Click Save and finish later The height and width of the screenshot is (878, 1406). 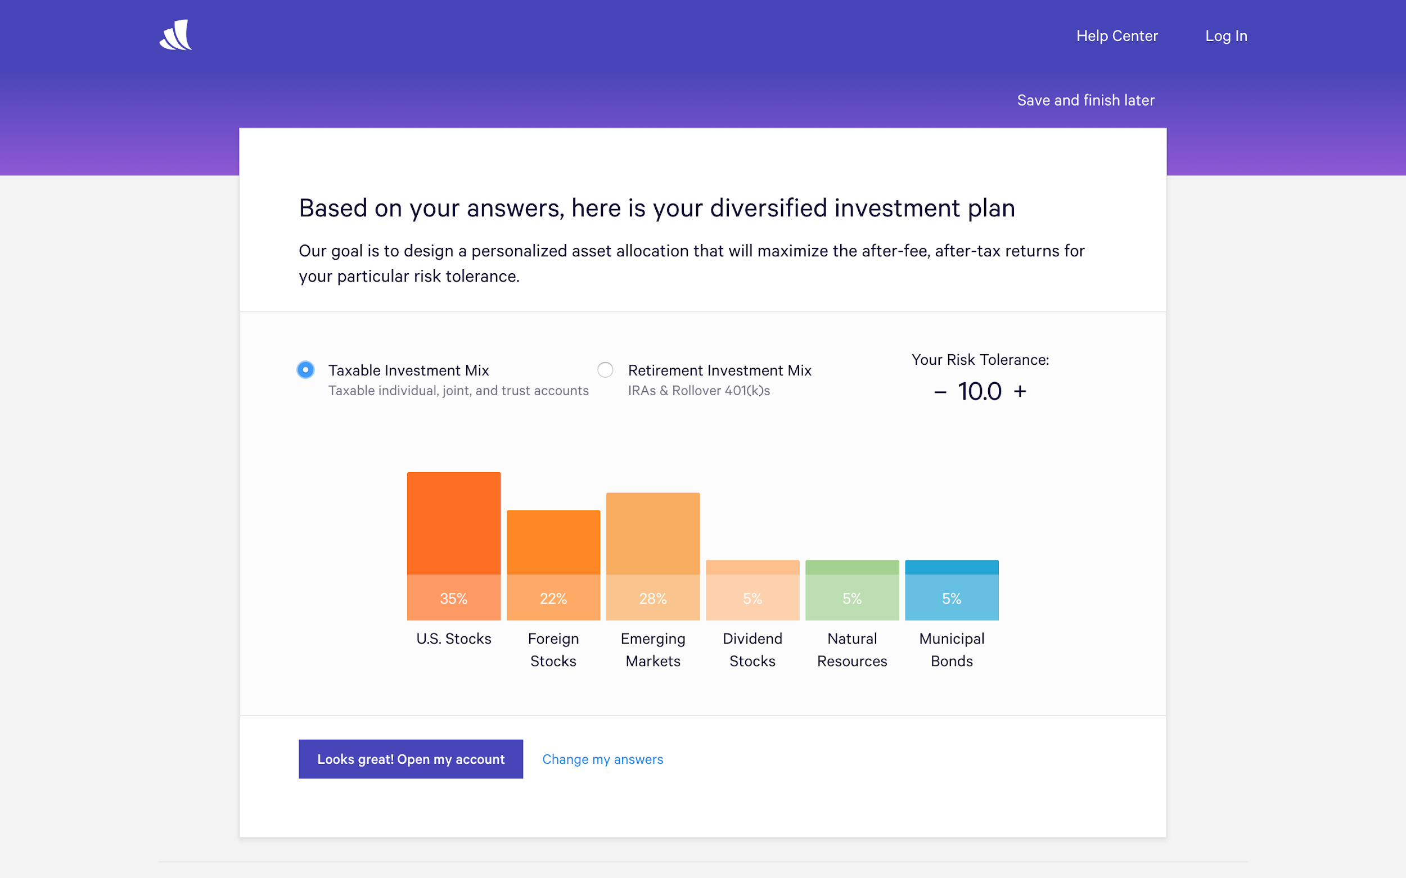pyautogui.click(x=1085, y=101)
